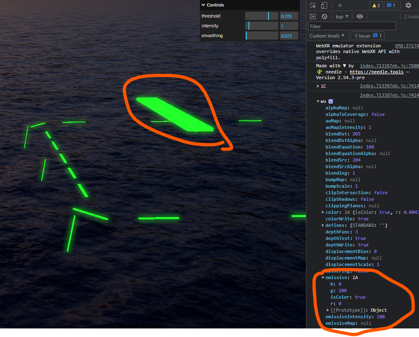
Task: View the 8 console warnings badge
Action: click(376, 5)
